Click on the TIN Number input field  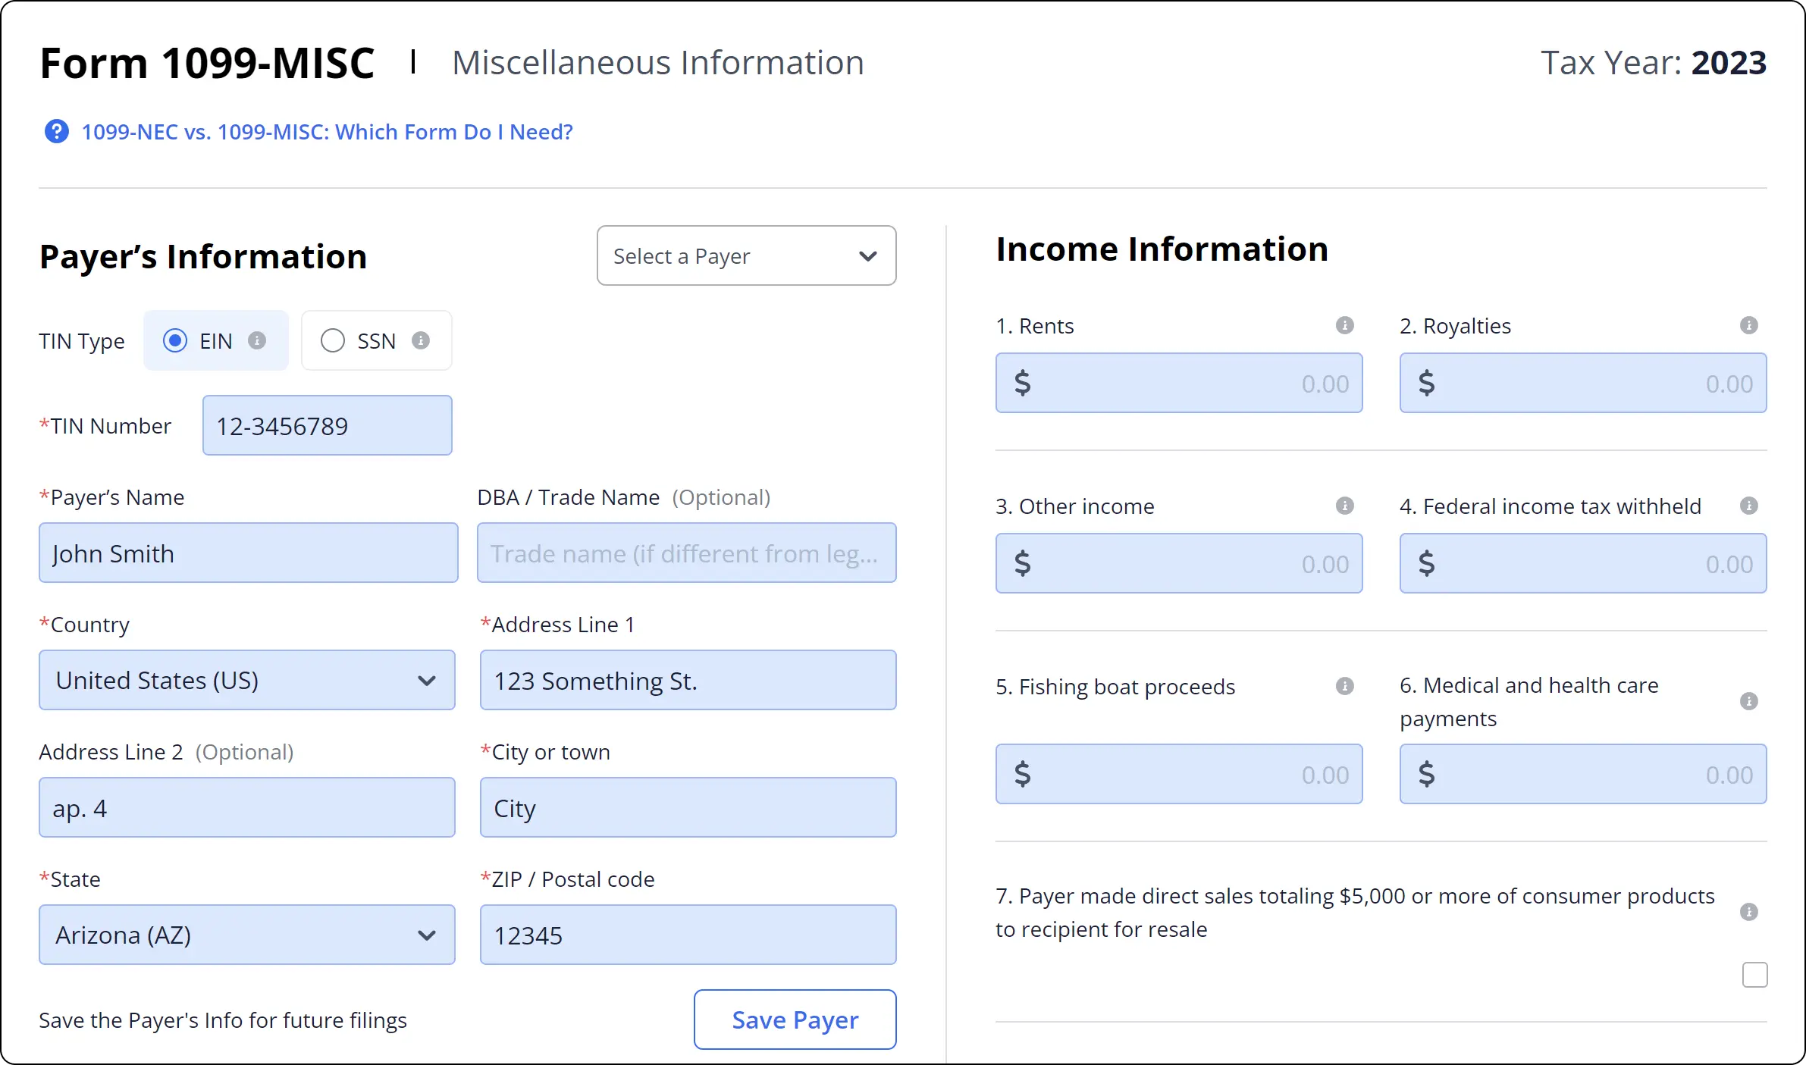326,424
